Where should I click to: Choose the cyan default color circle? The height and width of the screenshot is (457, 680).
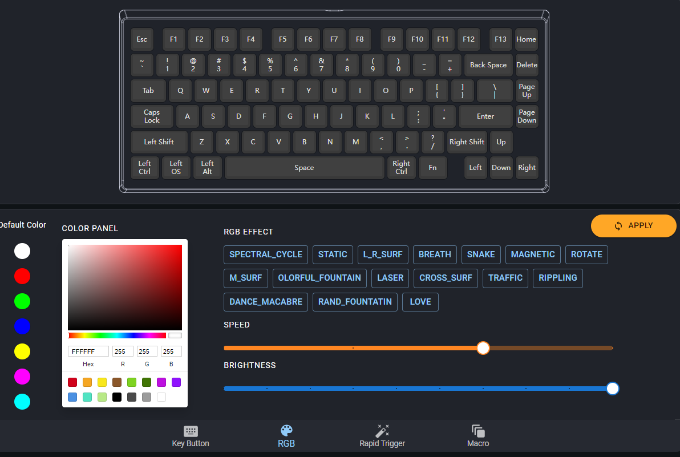[22, 402]
